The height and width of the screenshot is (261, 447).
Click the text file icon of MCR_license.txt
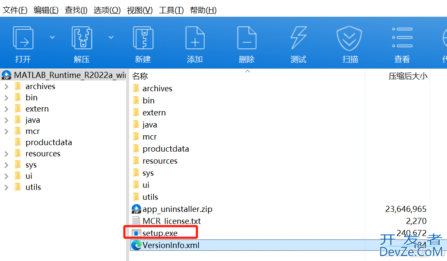point(136,221)
